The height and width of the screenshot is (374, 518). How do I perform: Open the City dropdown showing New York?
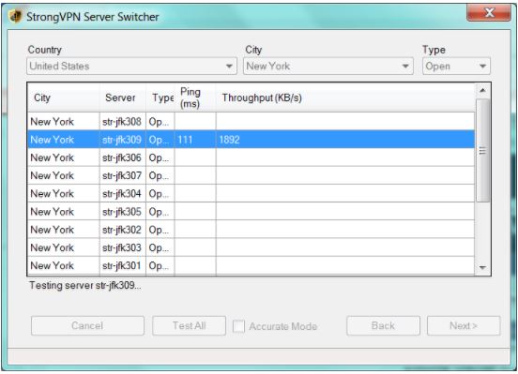328,66
